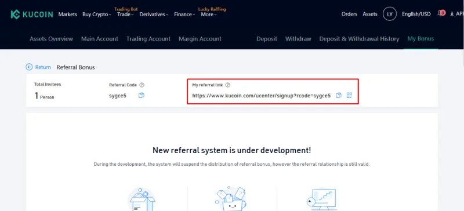The height and width of the screenshot is (211, 464).
Task: Expand the Finance dropdown menu
Action: (x=184, y=14)
